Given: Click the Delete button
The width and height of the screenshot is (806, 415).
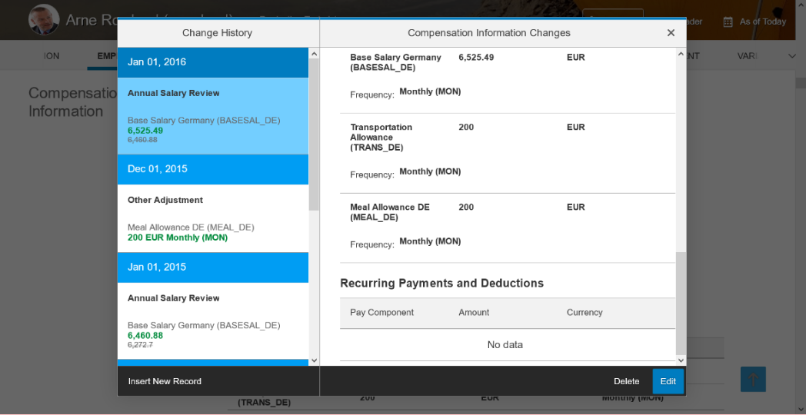Looking at the screenshot, I should tap(626, 381).
